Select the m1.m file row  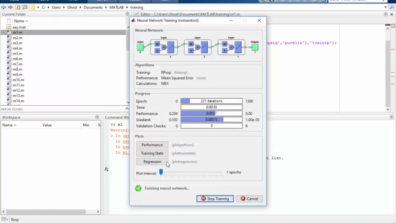point(63,33)
